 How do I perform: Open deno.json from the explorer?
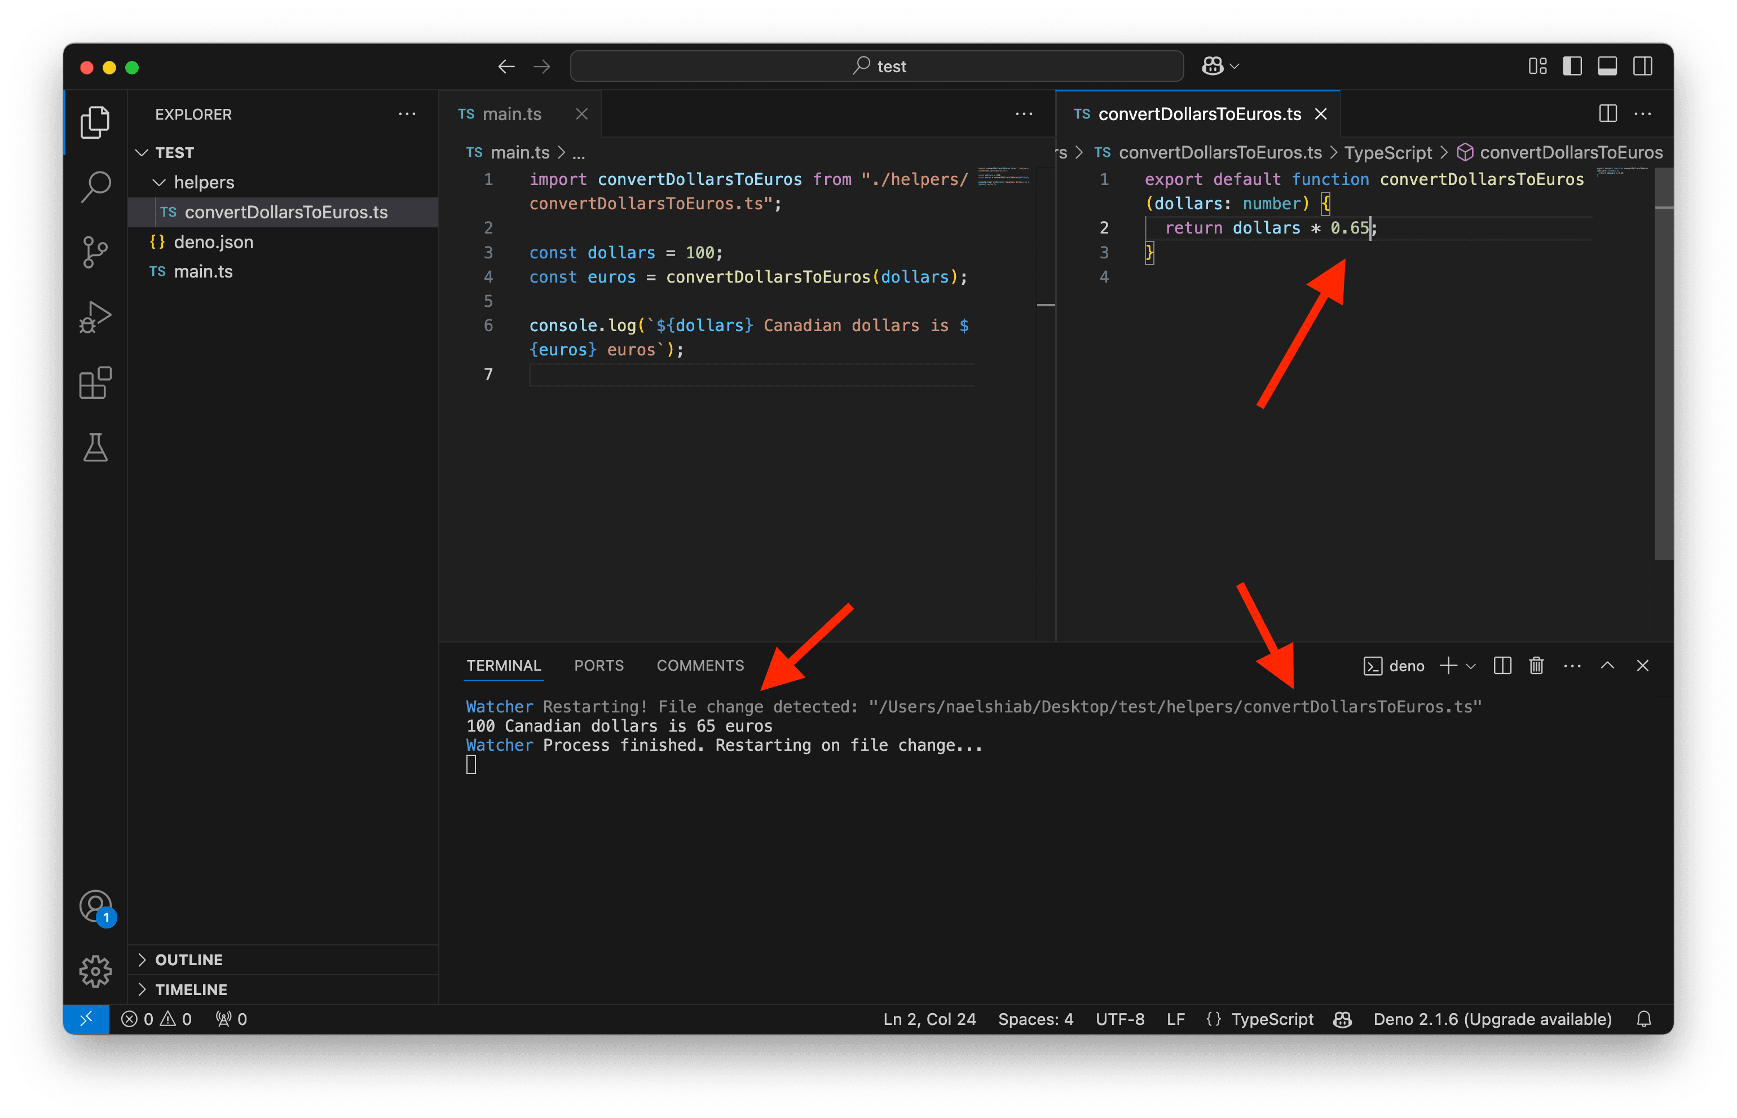[283, 242]
